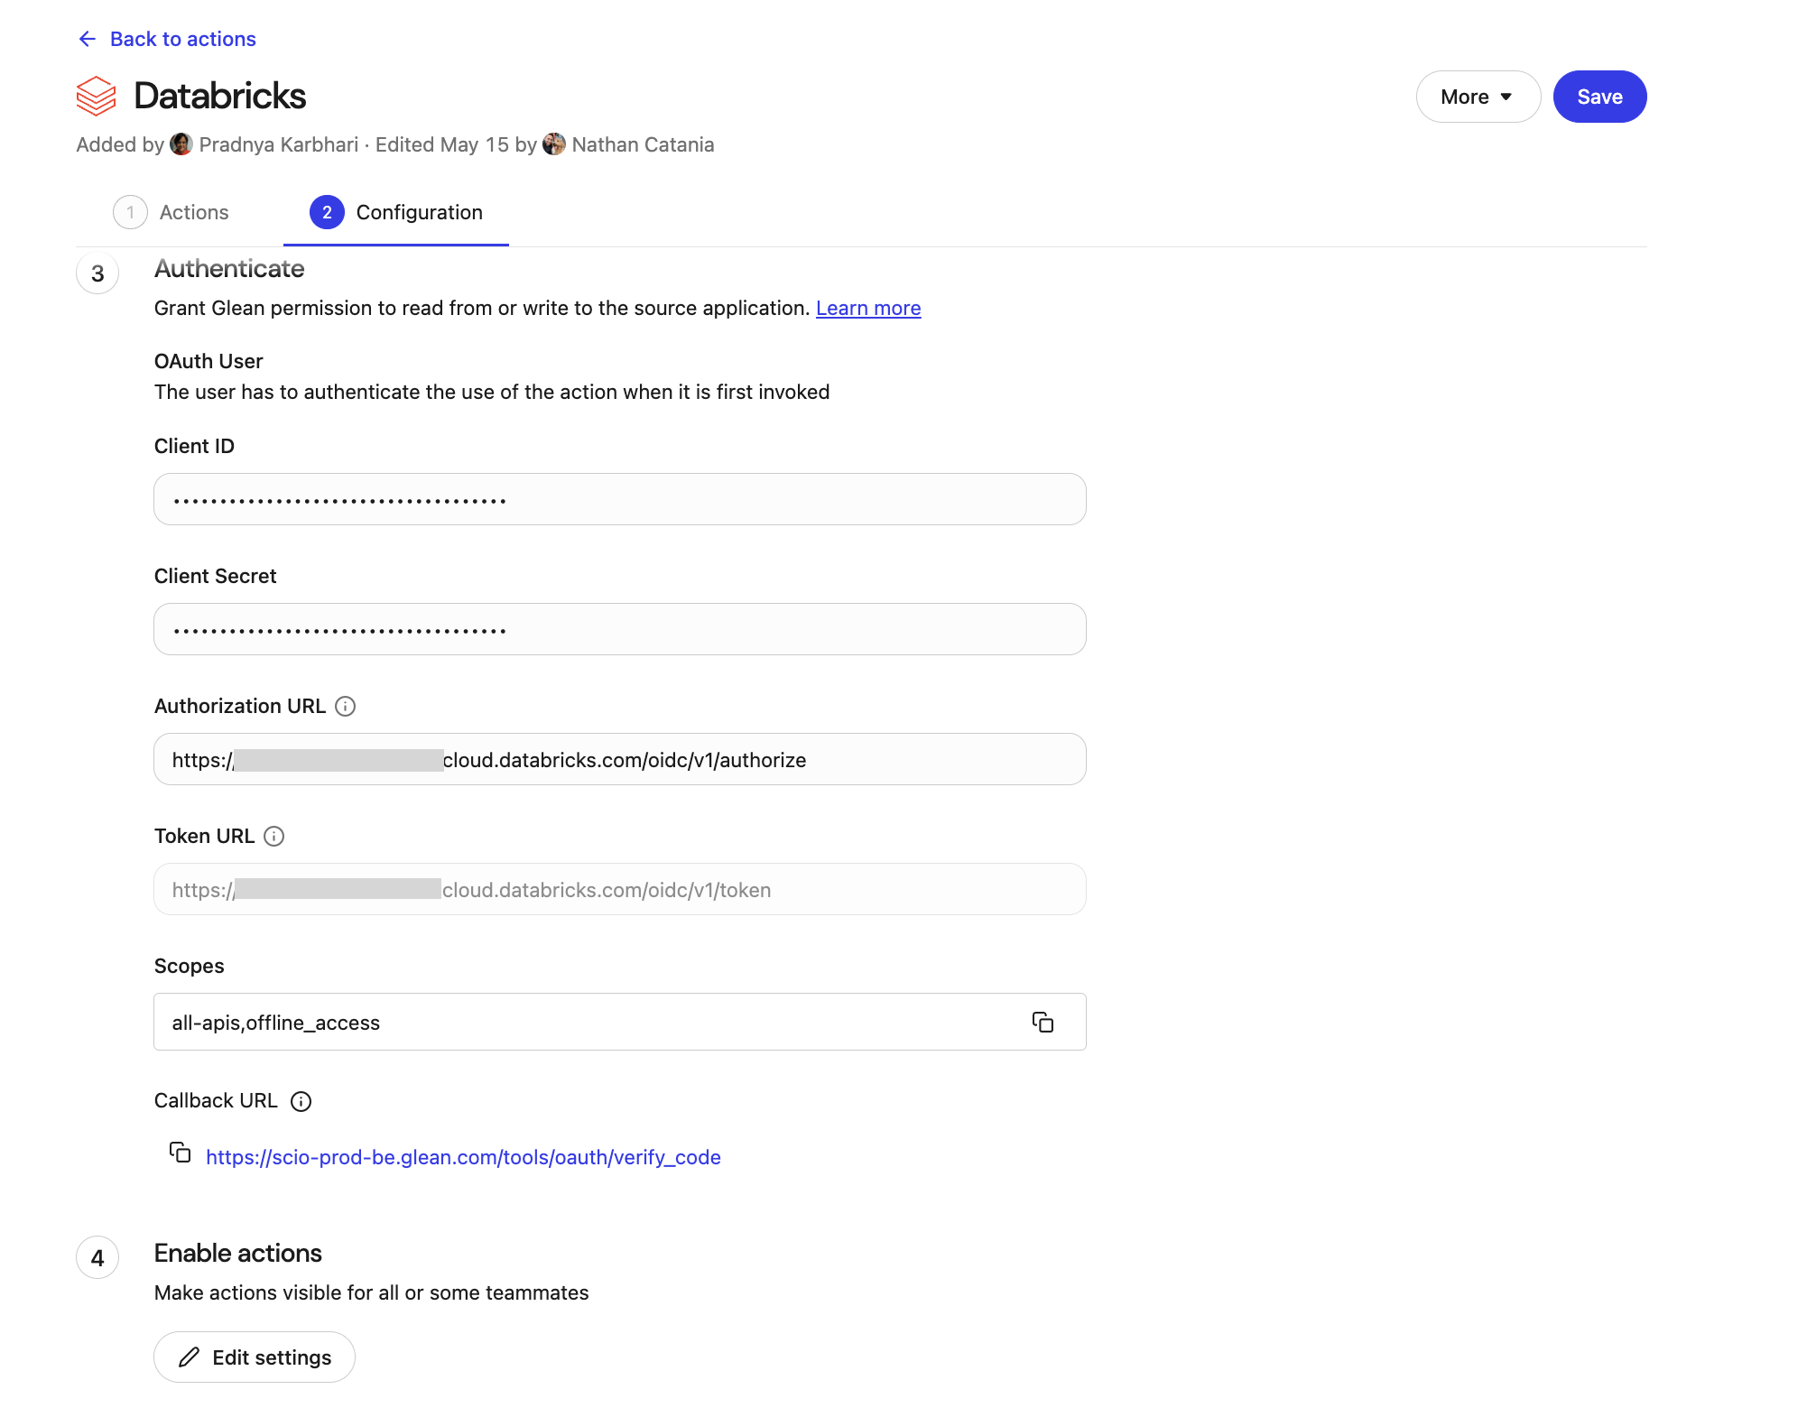1807x1408 pixels.
Task: Click the back arrow icon
Action: (88, 39)
